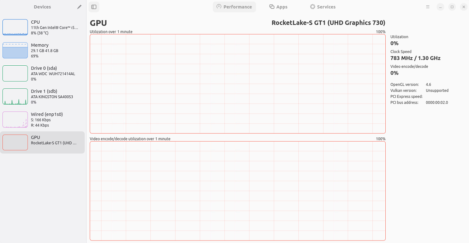Toggle the sidebar panel button
This screenshot has width=469, height=243.
(94, 7)
